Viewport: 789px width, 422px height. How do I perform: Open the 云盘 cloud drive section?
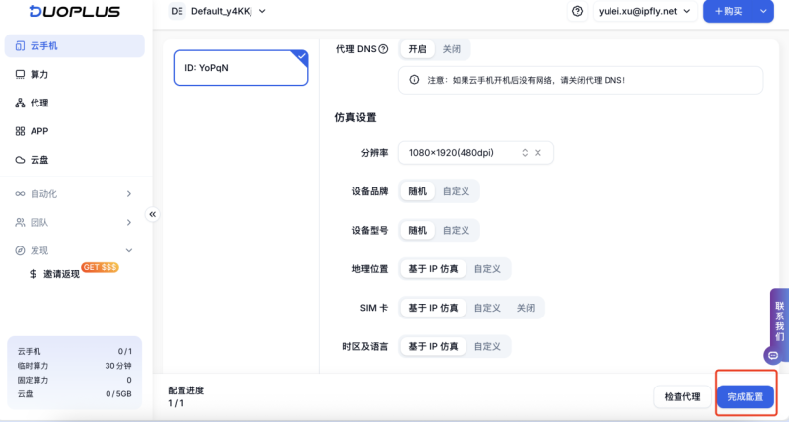coord(75,160)
